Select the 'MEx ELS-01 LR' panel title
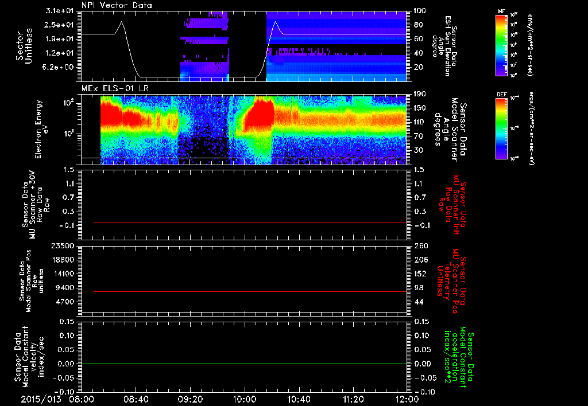The width and height of the screenshot is (588, 406). coord(115,88)
